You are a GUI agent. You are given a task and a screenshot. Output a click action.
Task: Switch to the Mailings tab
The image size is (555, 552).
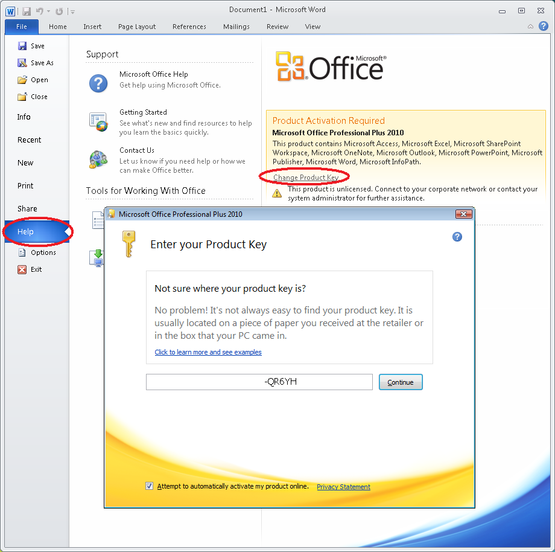tap(236, 27)
